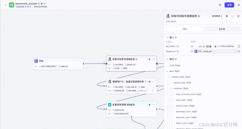Collapse the 输入 section

tap(167, 37)
